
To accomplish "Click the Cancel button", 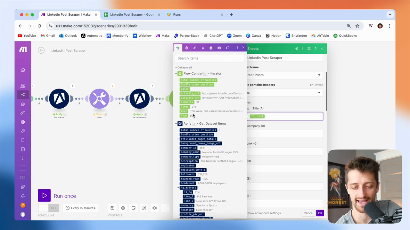I will [x=308, y=213].
